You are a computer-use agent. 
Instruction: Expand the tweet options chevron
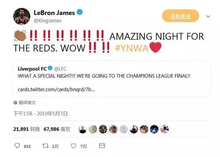pyautogui.click(x=208, y=16)
